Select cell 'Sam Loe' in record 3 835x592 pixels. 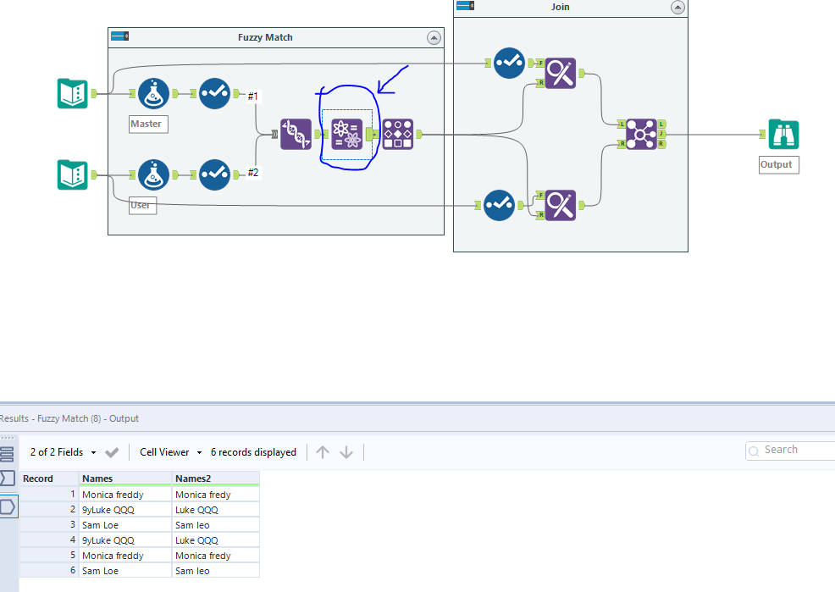pos(125,525)
